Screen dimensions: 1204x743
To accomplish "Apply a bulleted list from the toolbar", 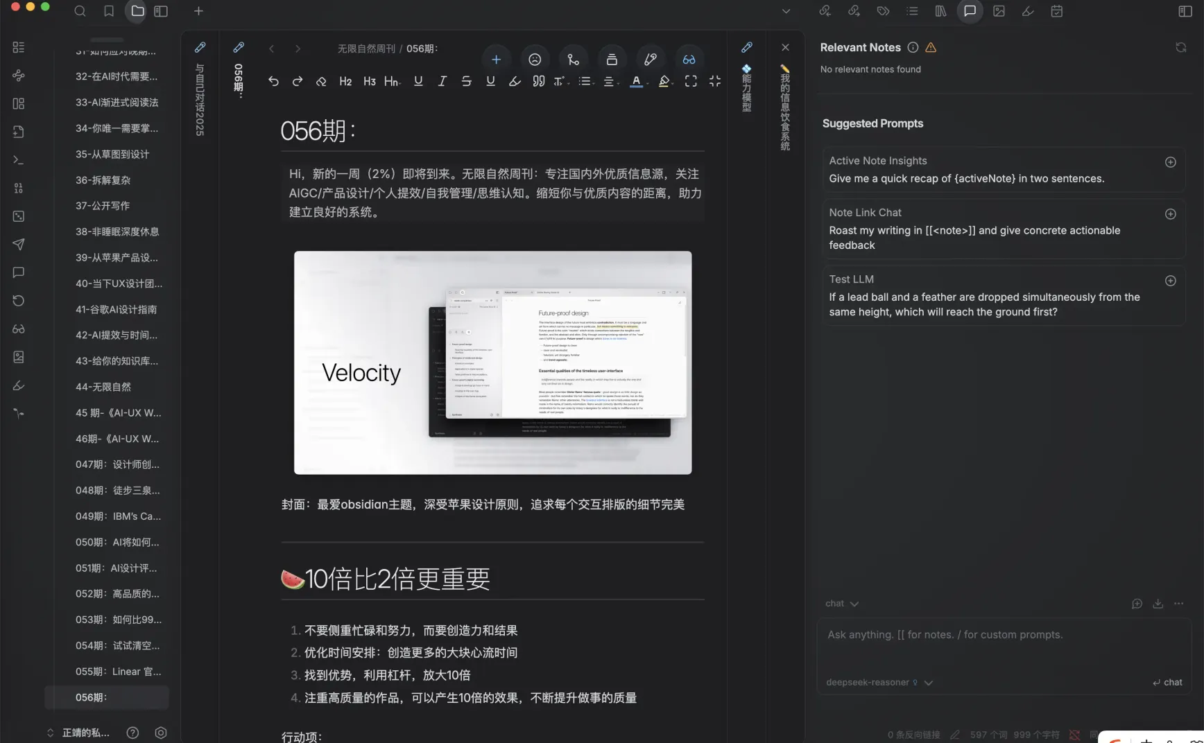I will 585,81.
